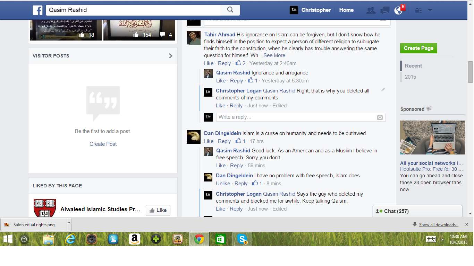This screenshot has width=474, height=266.
Task: Open the messages icon in header
Action: pos(384,10)
